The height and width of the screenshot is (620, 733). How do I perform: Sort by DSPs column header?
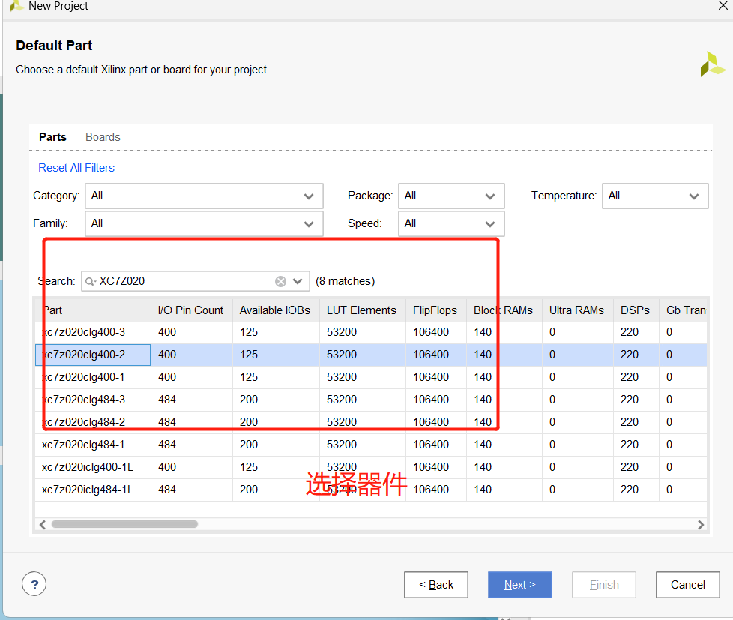pos(636,310)
